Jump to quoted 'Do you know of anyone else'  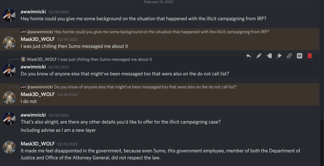[145, 87]
